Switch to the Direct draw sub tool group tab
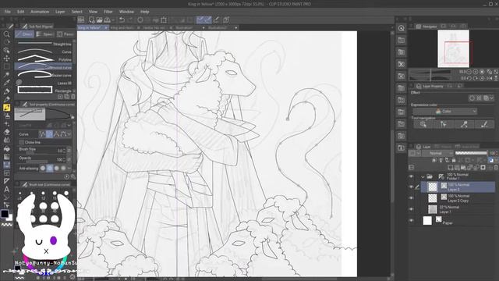 pos(24,34)
